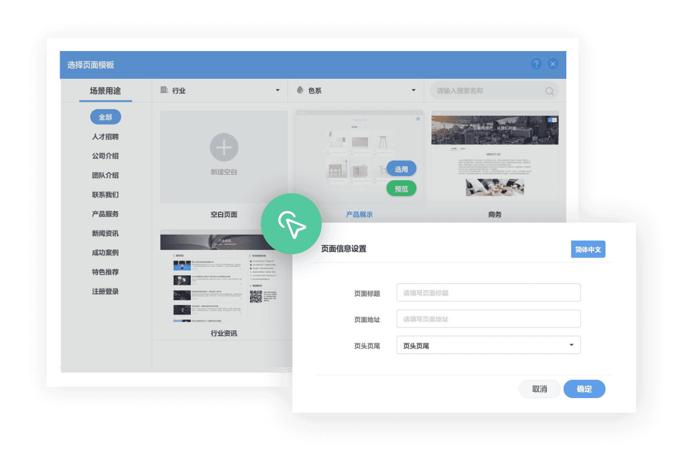687x454 pixels.
Task: Click the 简体中文 language button
Action: pos(588,249)
